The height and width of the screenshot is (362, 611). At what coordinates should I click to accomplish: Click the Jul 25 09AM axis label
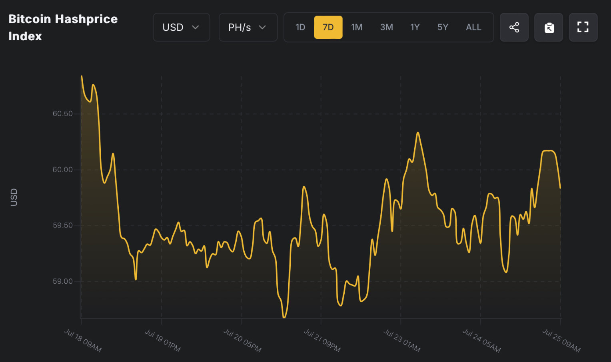tap(561, 340)
